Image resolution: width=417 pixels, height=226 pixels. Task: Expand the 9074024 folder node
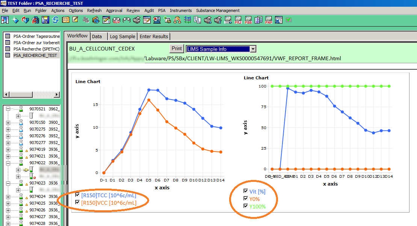point(8,196)
